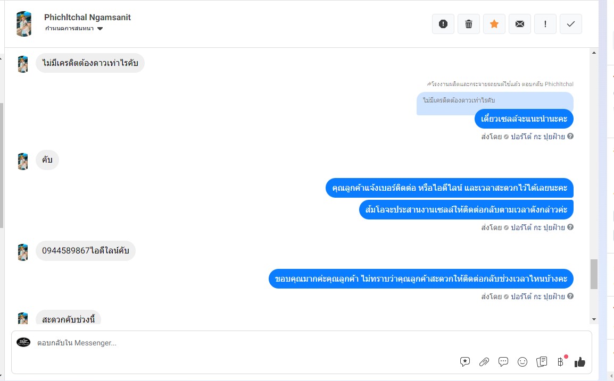Expand the กำหนดการสนทนา dropdown arrow
This screenshot has width=614, height=381.
100,29
